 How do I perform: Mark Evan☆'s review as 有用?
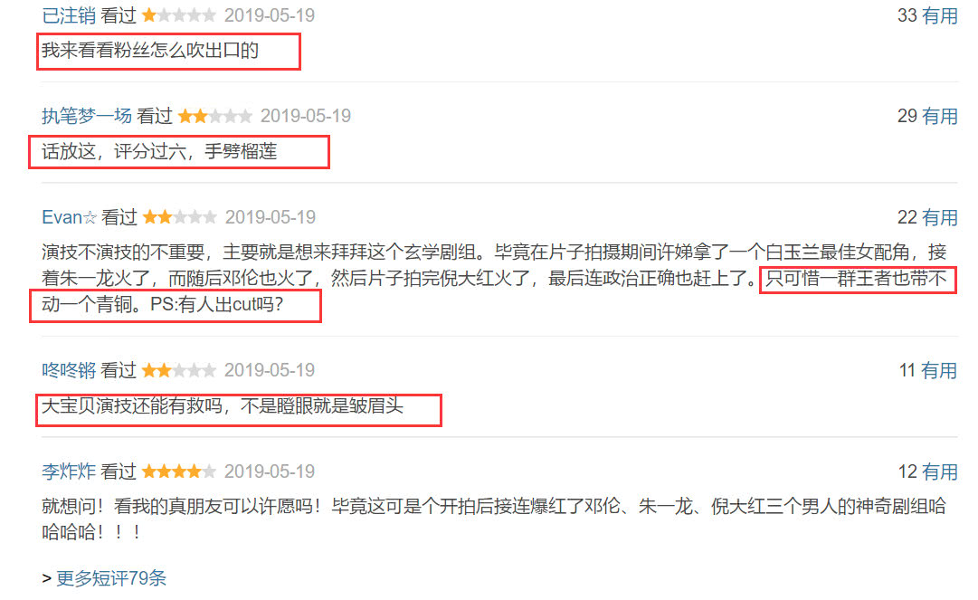[939, 217]
